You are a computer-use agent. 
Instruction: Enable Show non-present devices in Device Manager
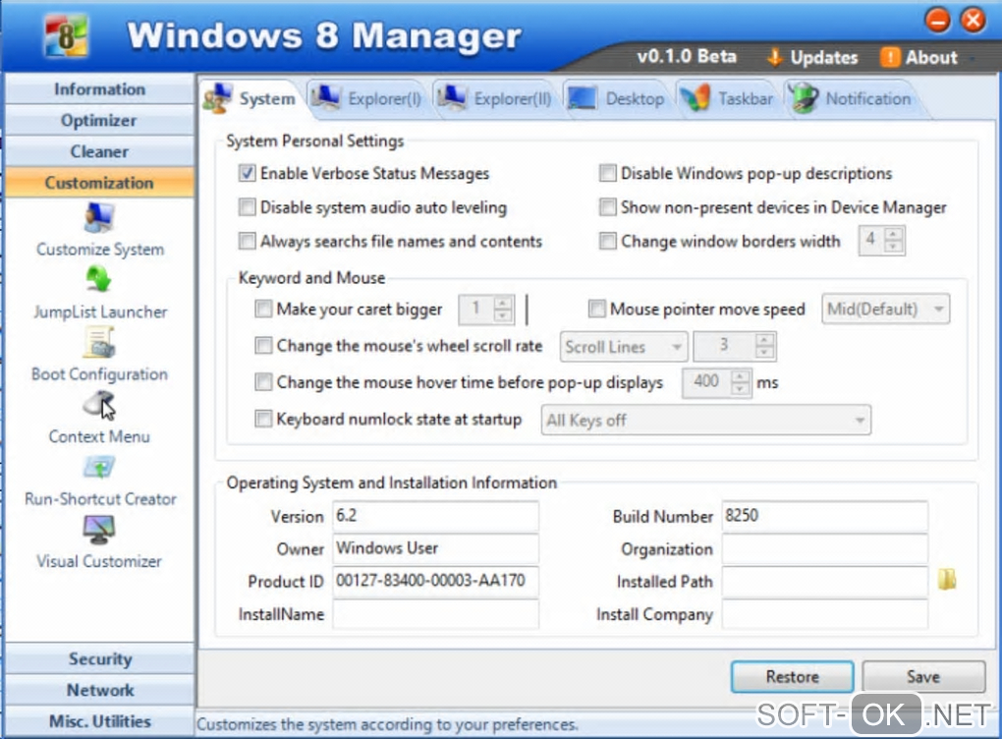pos(607,207)
